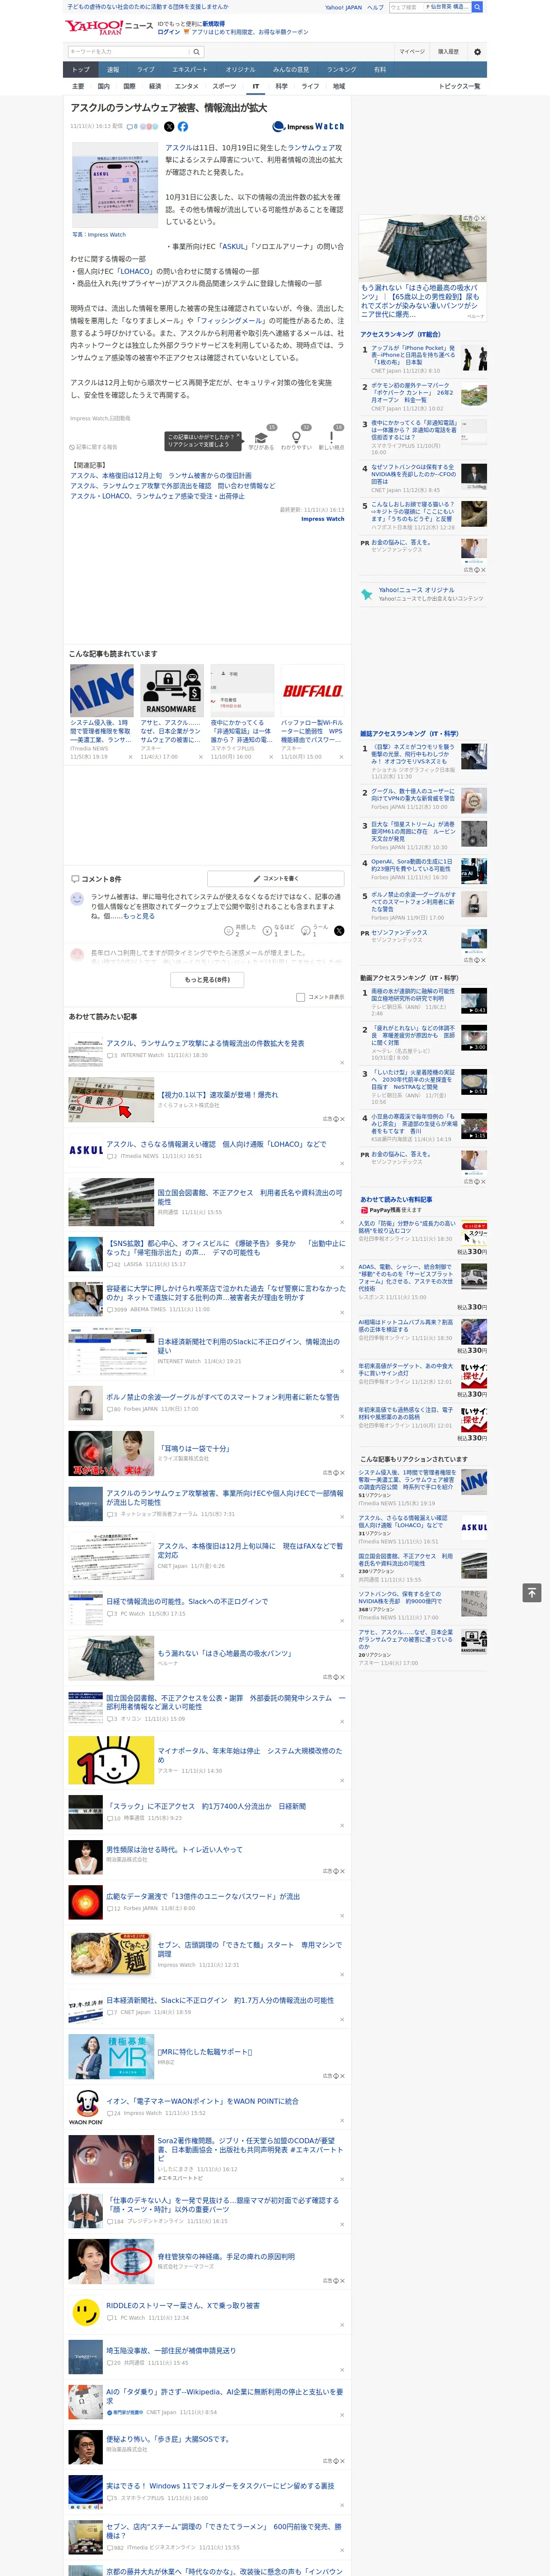Screen dimensions: 550x2576
Task: Select the 科学 category
Action: pyautogui.click(x=281, y=86)
